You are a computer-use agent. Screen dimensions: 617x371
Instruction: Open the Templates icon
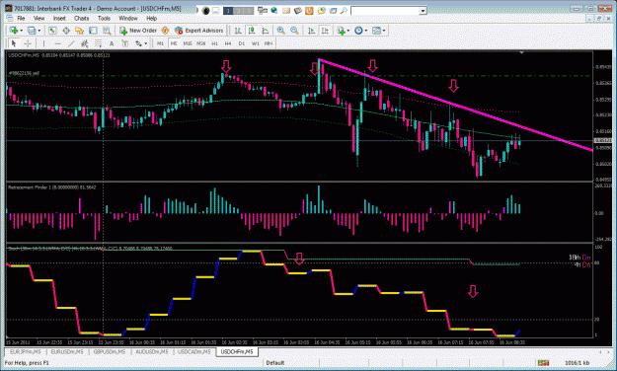376,31
